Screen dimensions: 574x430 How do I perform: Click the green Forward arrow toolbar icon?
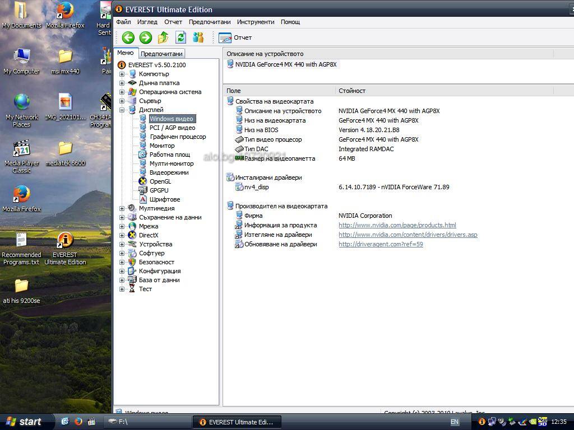click(x=146, y=38)
